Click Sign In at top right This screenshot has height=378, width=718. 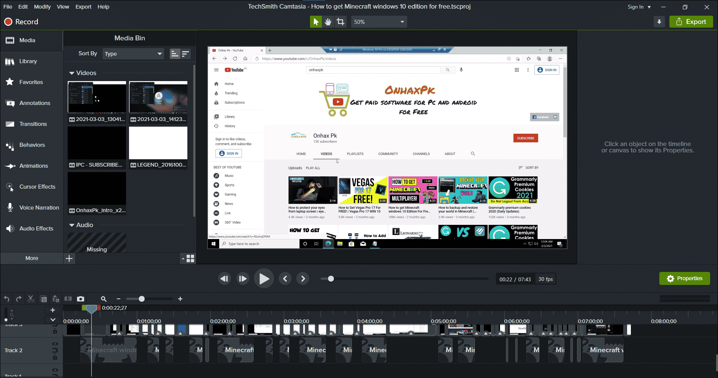pyautogui.click(x=635, y=7)
